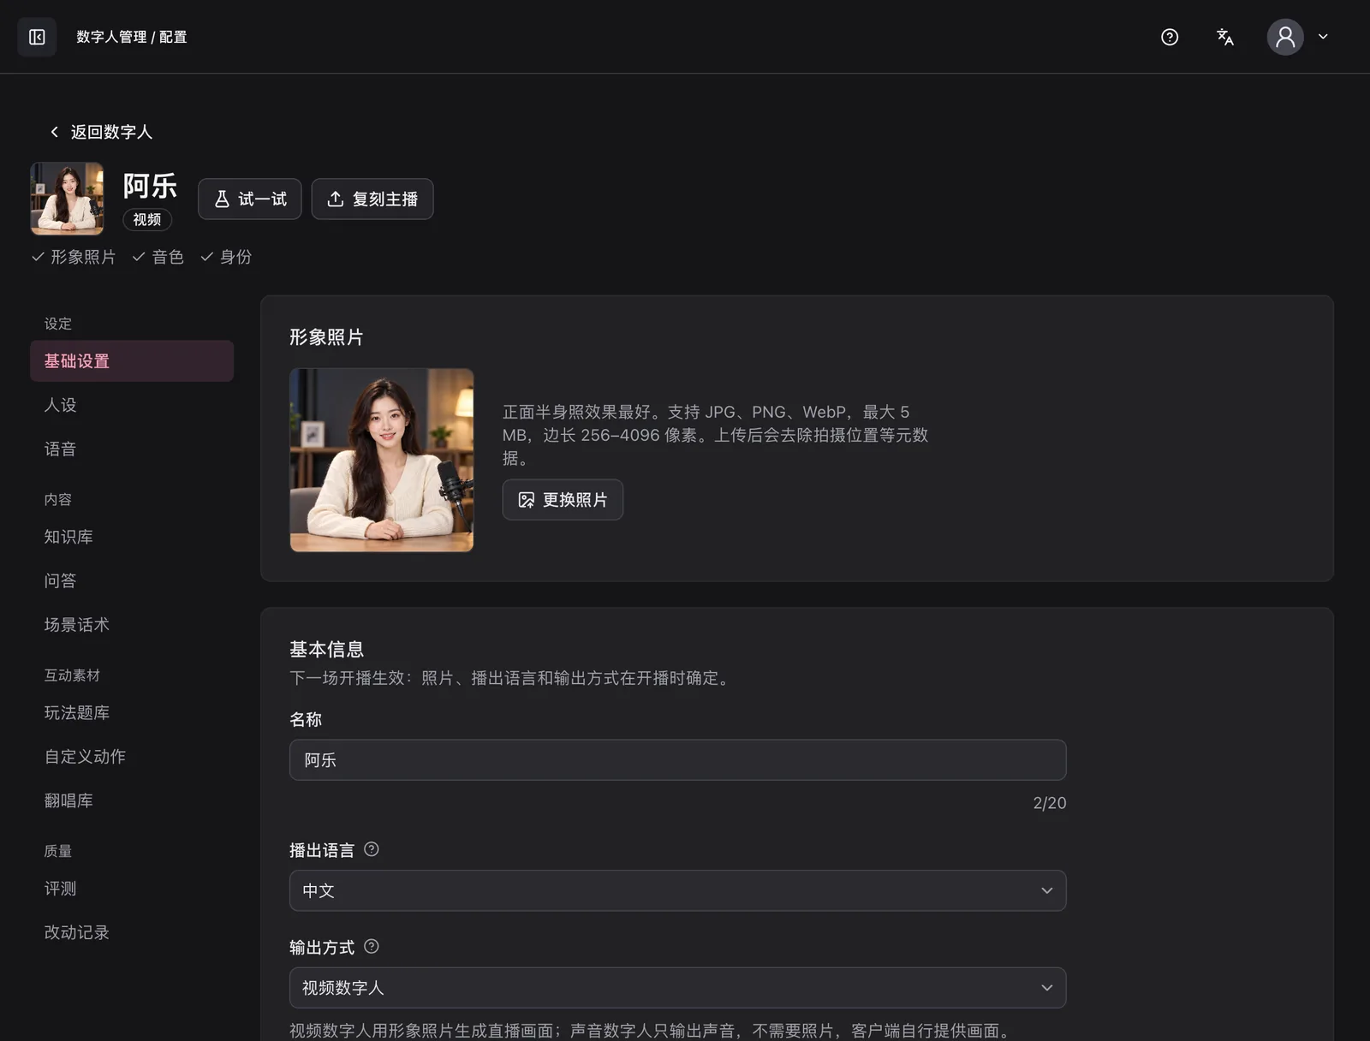The image size is (1370, 1041).
Task: Open 自定义动作 in the sidebar
Action: (x=132, y=757)
